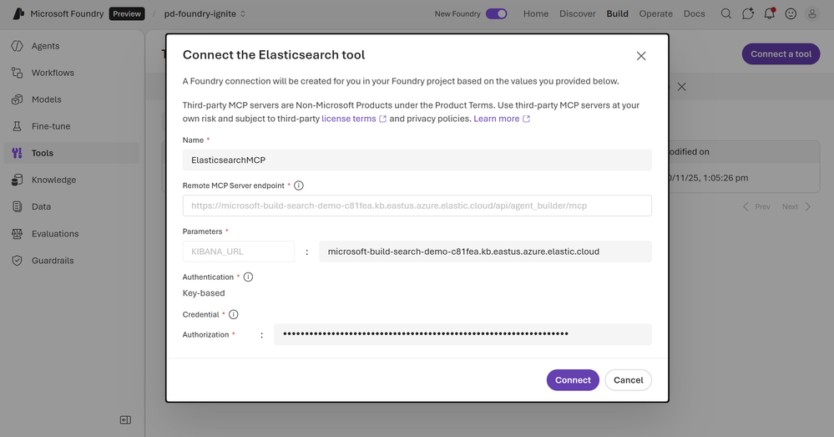Open the Models sidebar icon
The height and width of the screenshot is (437, 834).
pyautogui.click(x=17, y=99)
